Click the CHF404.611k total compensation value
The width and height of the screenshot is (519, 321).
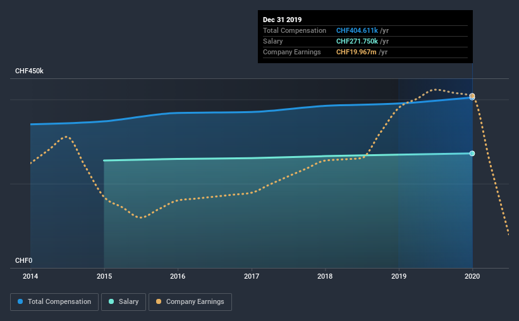click(x=357, y=30)
